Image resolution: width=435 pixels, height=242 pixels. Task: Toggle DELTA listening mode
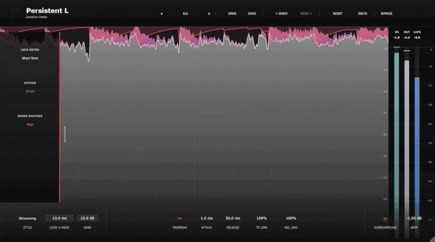coord(362,13)
